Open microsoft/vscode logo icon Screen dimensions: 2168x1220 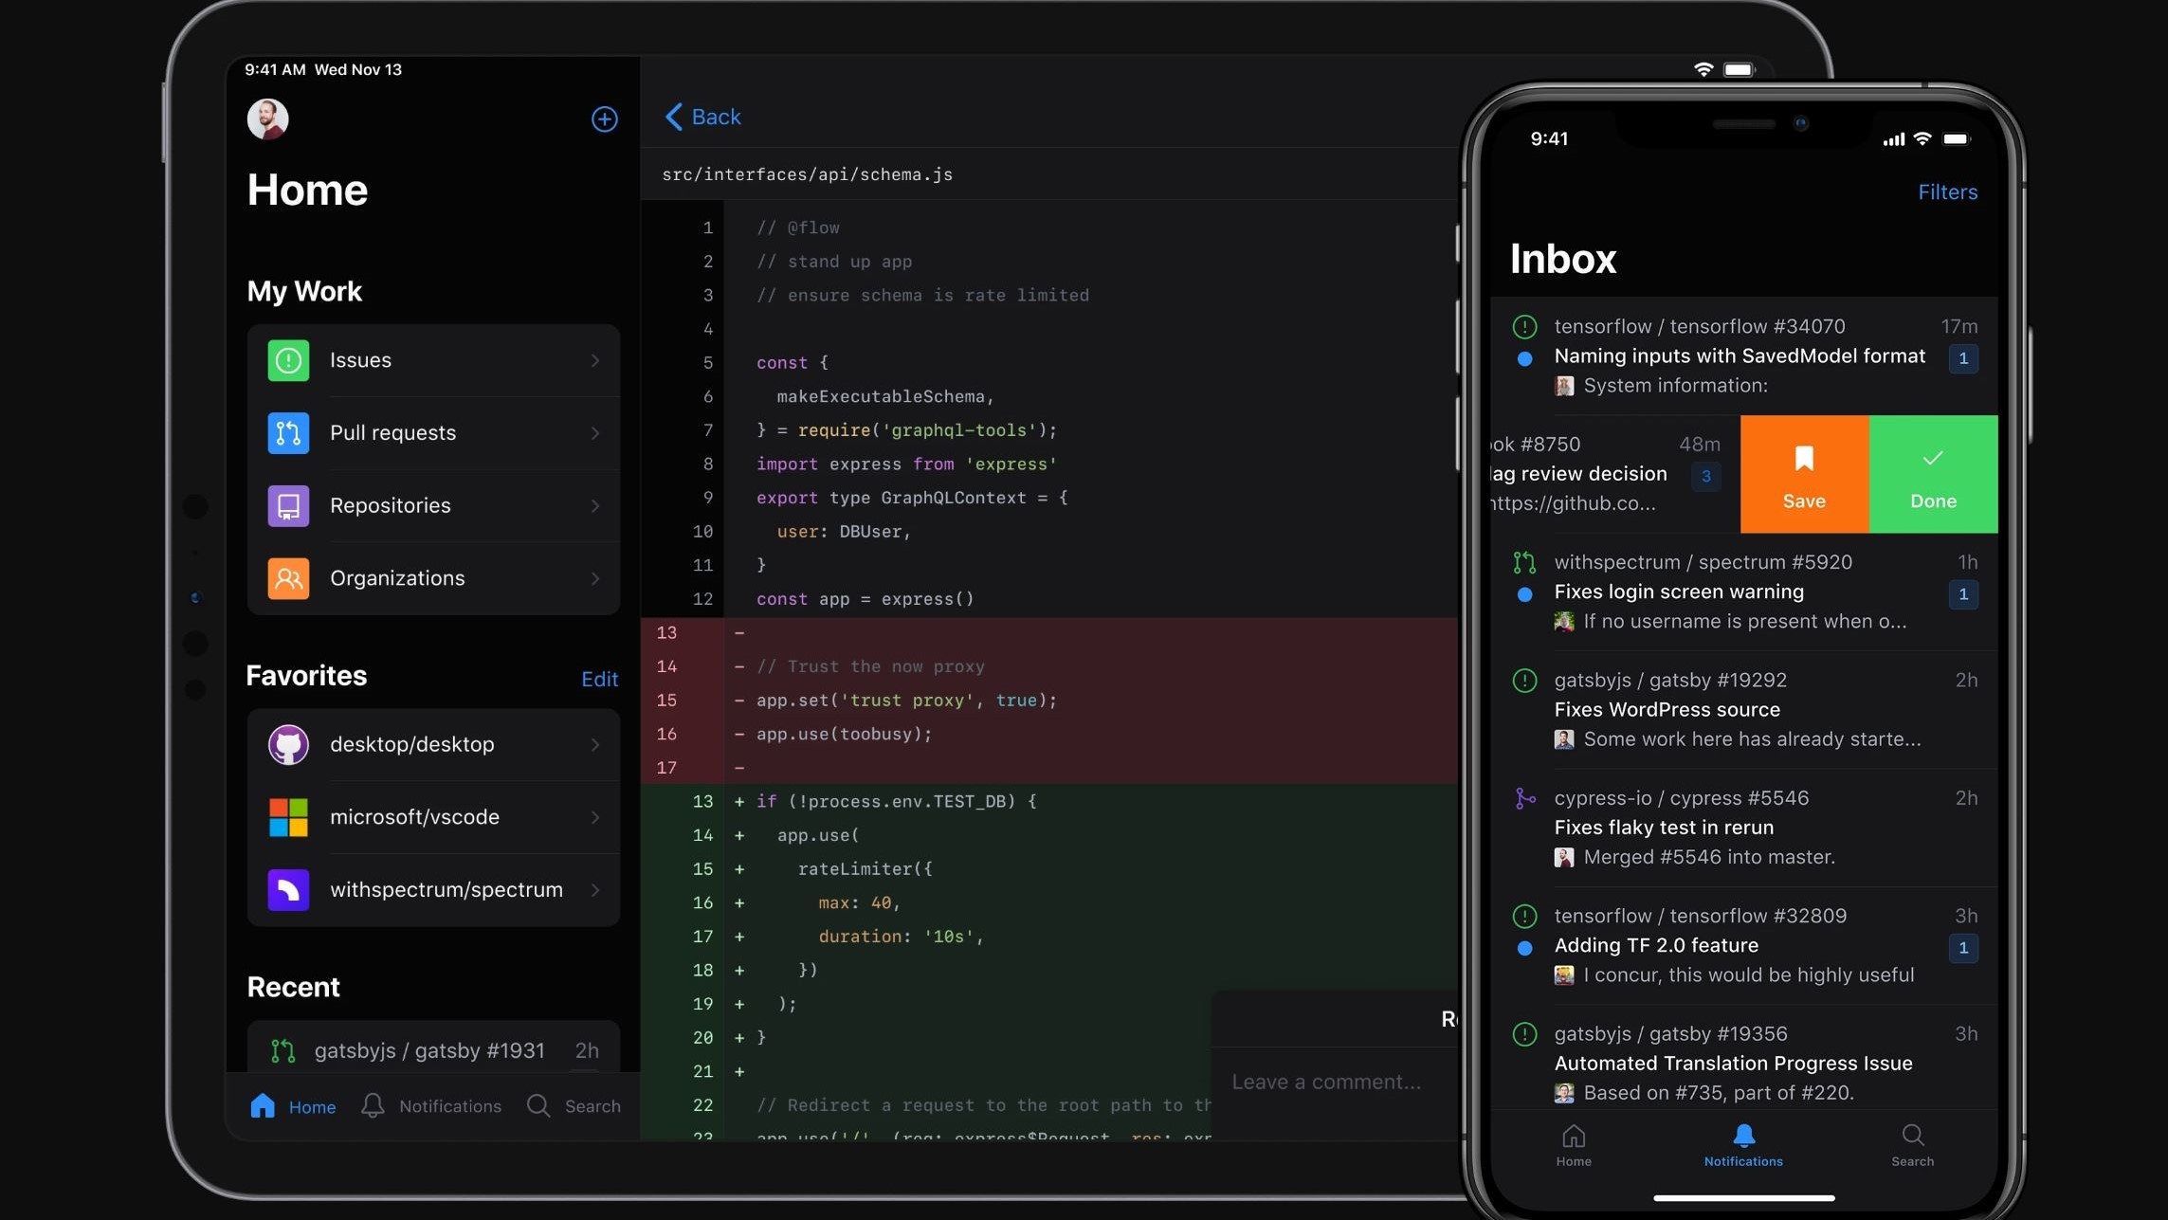(288, 817)
